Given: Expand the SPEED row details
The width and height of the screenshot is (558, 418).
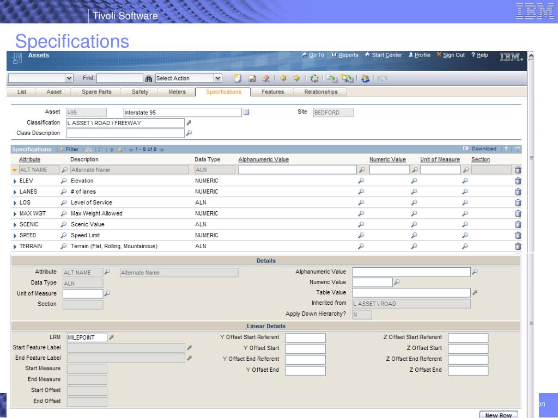Looking at the screenshot, I should pos(15,236).
